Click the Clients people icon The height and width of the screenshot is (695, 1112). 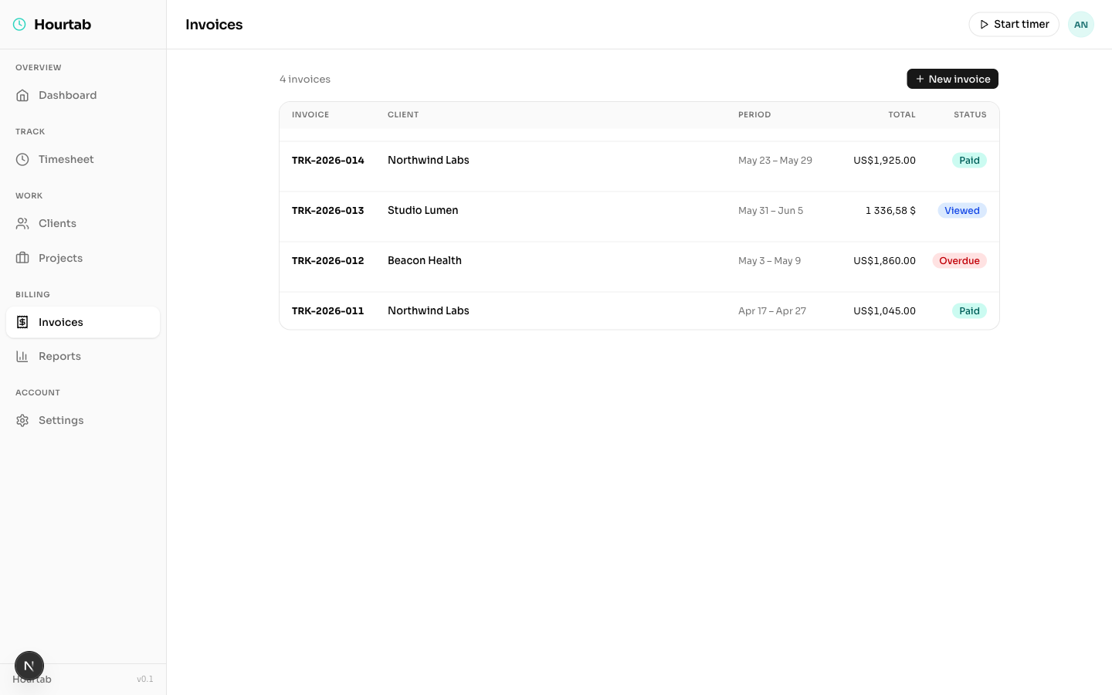coord(22,224)
